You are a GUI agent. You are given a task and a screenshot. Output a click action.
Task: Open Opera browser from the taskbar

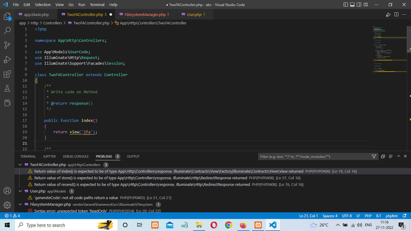(x=214, y=225)
